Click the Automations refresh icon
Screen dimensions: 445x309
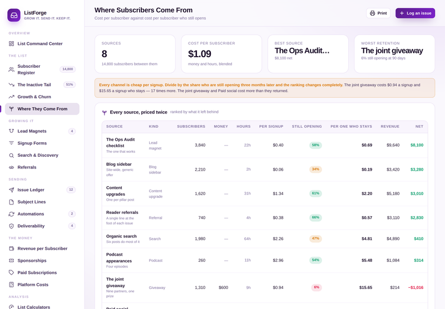click(11, 214)
